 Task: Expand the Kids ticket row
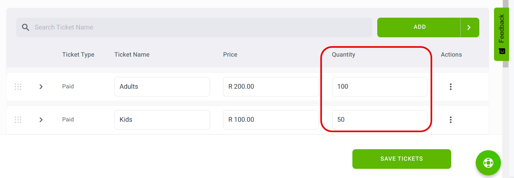click(41, 120)
